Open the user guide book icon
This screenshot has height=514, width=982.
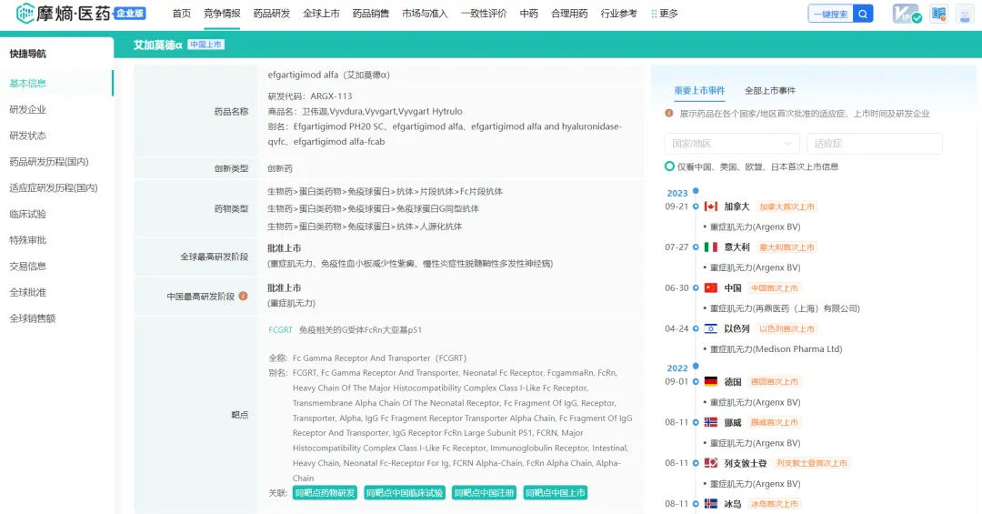pyautogui.click(x=938, y=14)
